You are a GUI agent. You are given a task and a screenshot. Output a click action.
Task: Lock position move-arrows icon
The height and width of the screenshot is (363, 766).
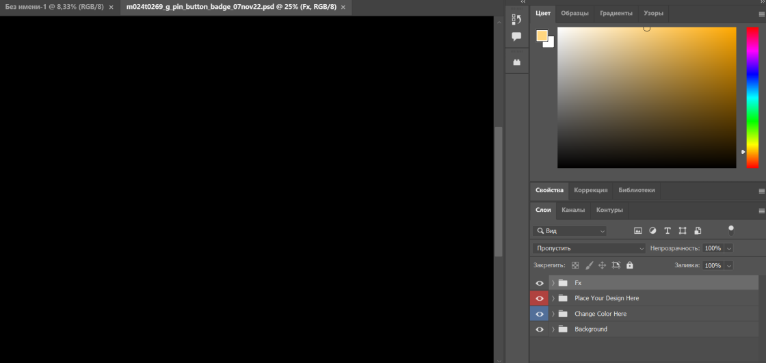click(603, 265)
